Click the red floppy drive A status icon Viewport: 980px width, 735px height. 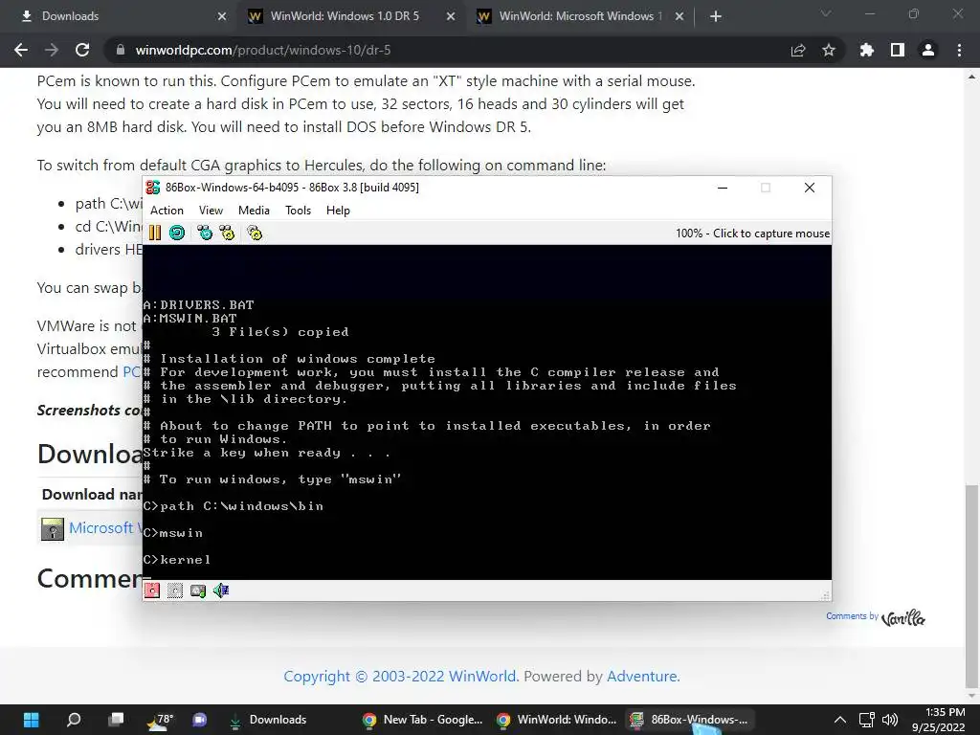point(152,590)
